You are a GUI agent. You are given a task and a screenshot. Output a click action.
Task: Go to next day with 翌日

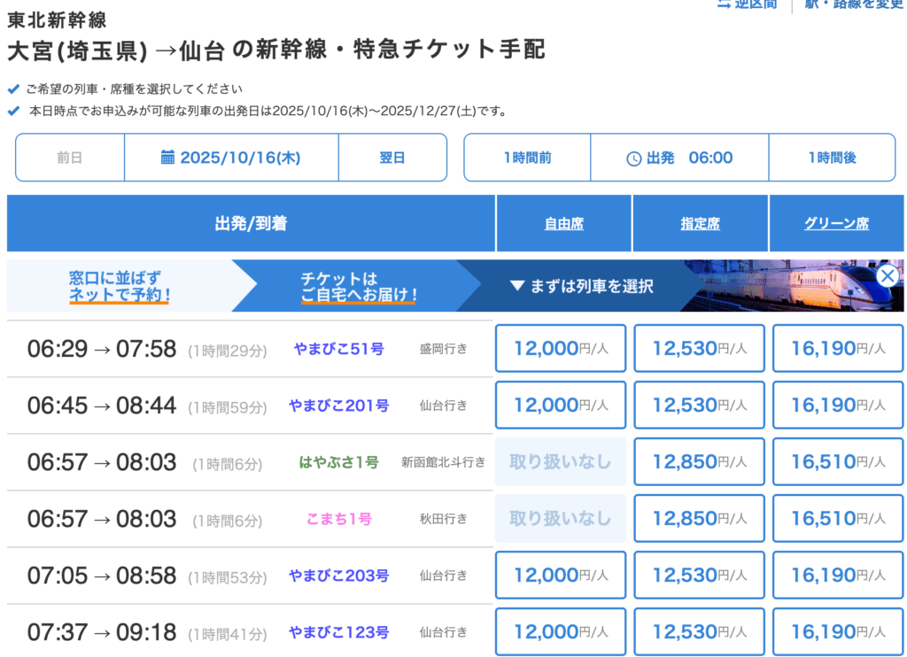pyautogui.click(x=392, y=158)
